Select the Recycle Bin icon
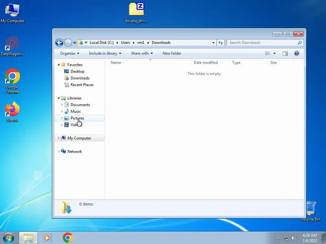This screenshot has width=326, height=244. (x=310, y=211)
